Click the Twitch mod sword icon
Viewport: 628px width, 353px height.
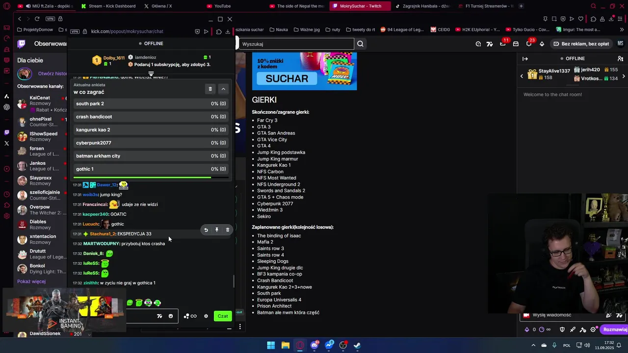pyautogui.click(x=573, y=329)
